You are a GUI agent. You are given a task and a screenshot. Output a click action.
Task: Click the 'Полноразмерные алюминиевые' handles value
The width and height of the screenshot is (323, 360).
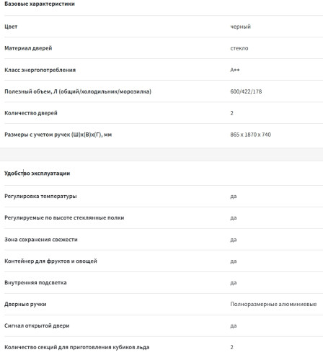pos(273,304)
